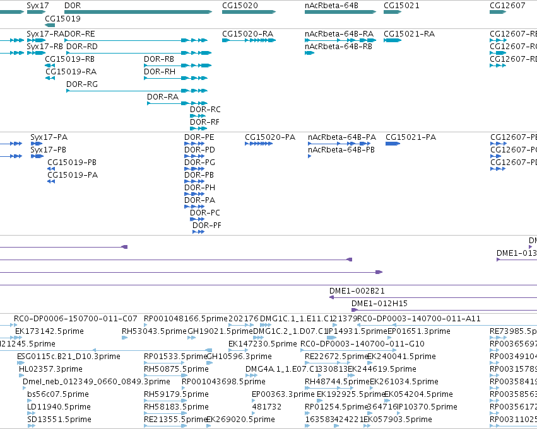The image size is (537, 429).
Task: Click protein CG15020-PA
Action: click(259, 144)
